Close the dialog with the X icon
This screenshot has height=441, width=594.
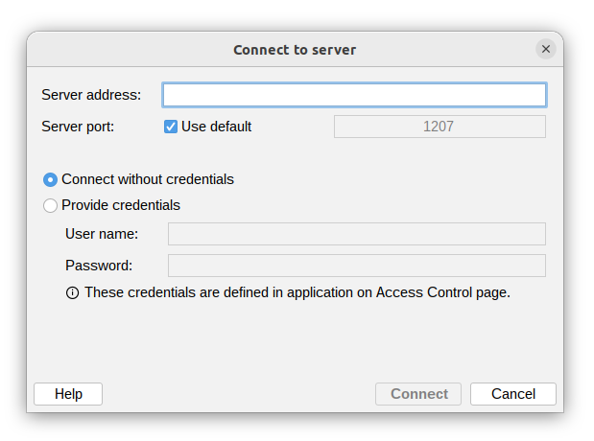coord(545,49)
